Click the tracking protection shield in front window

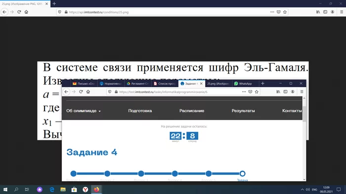pos(110,92)
